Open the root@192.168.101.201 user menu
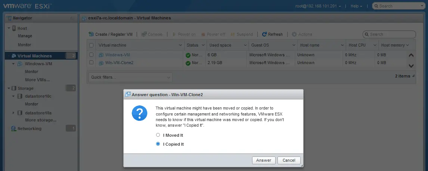Viewport: 428px width, 171px height. (x=318, y=6)
